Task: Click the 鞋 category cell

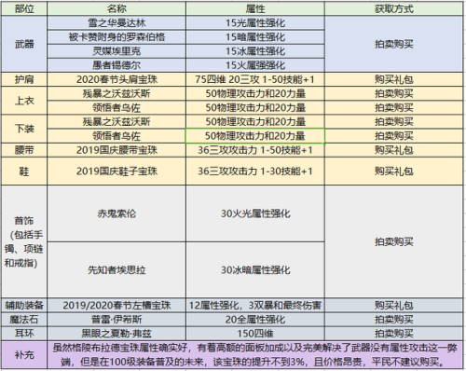Action: (24, 172)
